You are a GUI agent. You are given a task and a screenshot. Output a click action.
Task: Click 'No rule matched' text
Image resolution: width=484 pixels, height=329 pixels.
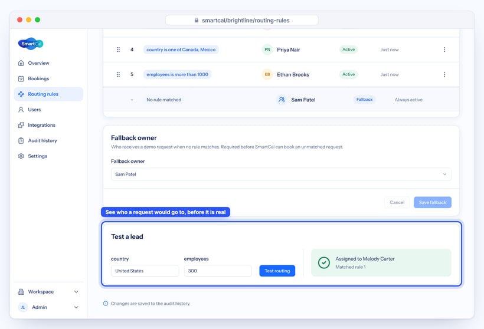click(x=164, y=100)
